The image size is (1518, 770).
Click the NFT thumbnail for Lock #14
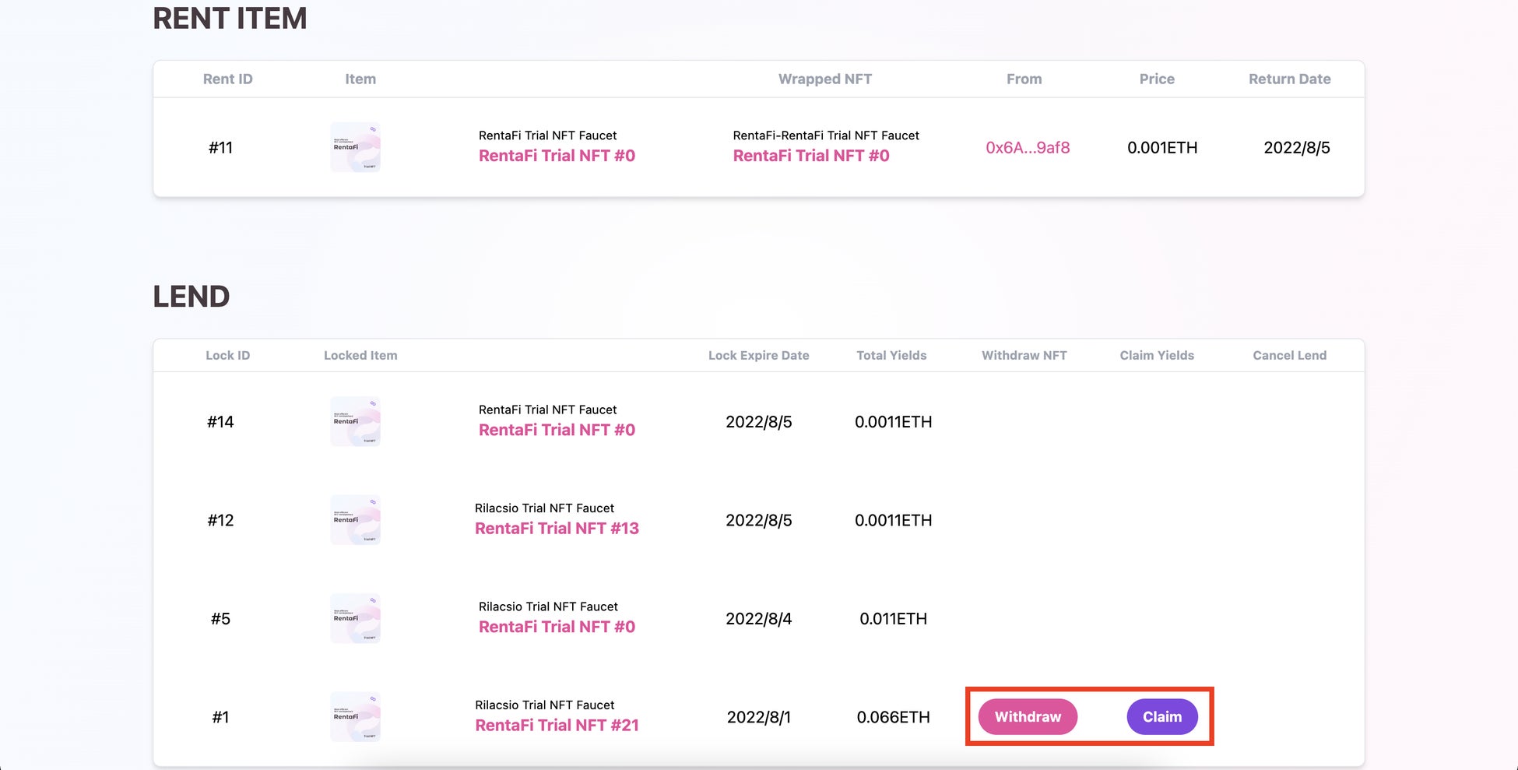(356, 421)
